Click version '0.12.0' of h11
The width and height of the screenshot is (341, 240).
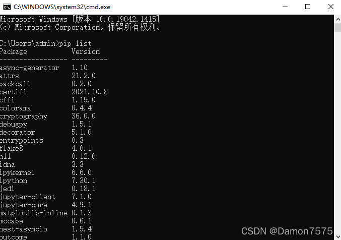point(84,156)
